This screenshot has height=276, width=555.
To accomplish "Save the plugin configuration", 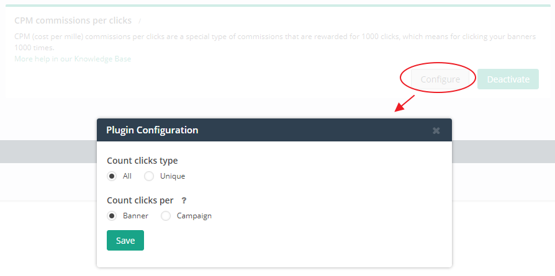I will click(125, 241).
